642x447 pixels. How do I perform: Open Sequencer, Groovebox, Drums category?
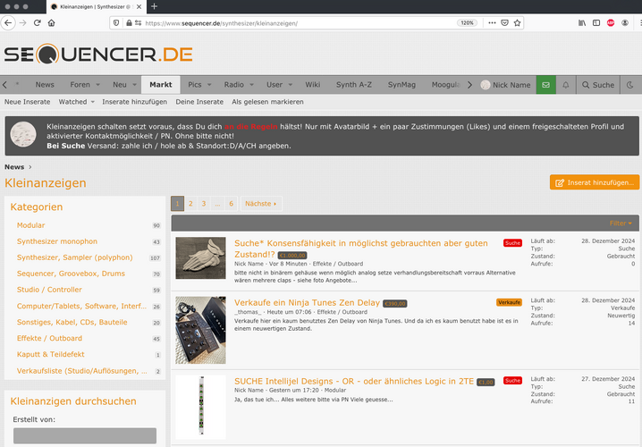coord(71,274)
